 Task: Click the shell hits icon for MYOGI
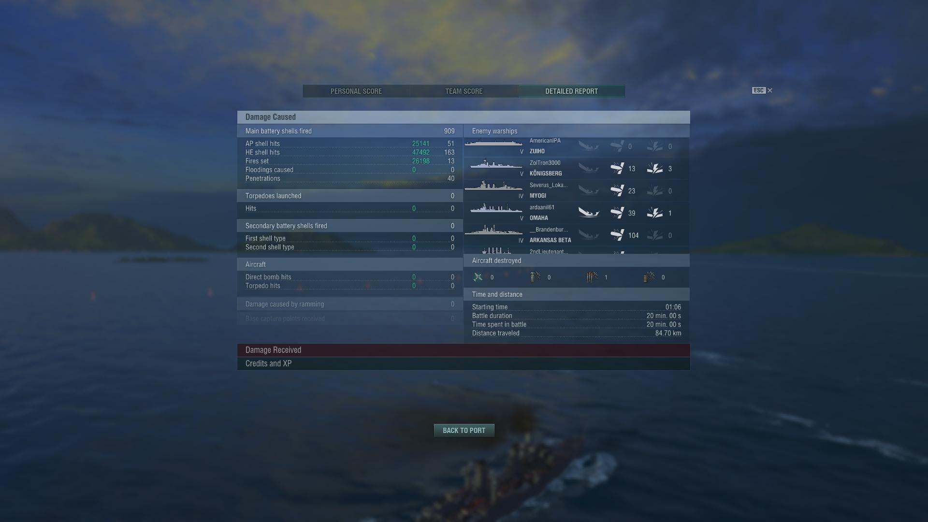point(617,190)
